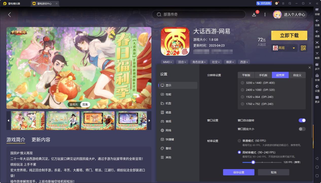321x183 pixels.
Task: Switch to the 平板版 resolution tab
Action: pyautogui.click(x=246, y=75)
